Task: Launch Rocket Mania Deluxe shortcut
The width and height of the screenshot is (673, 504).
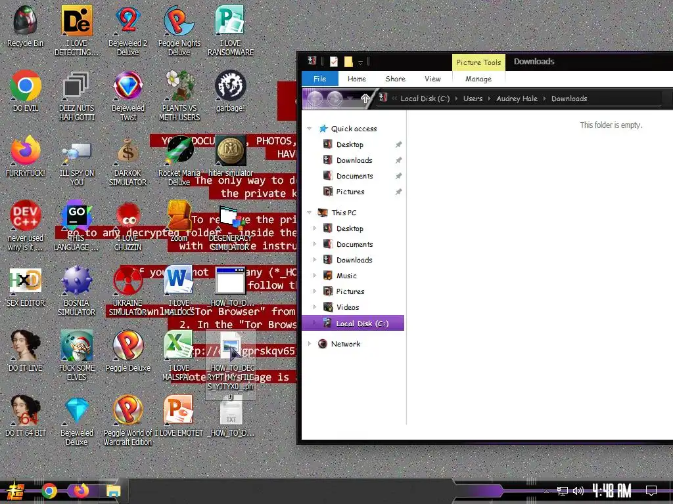Action: tap(179, 161)
